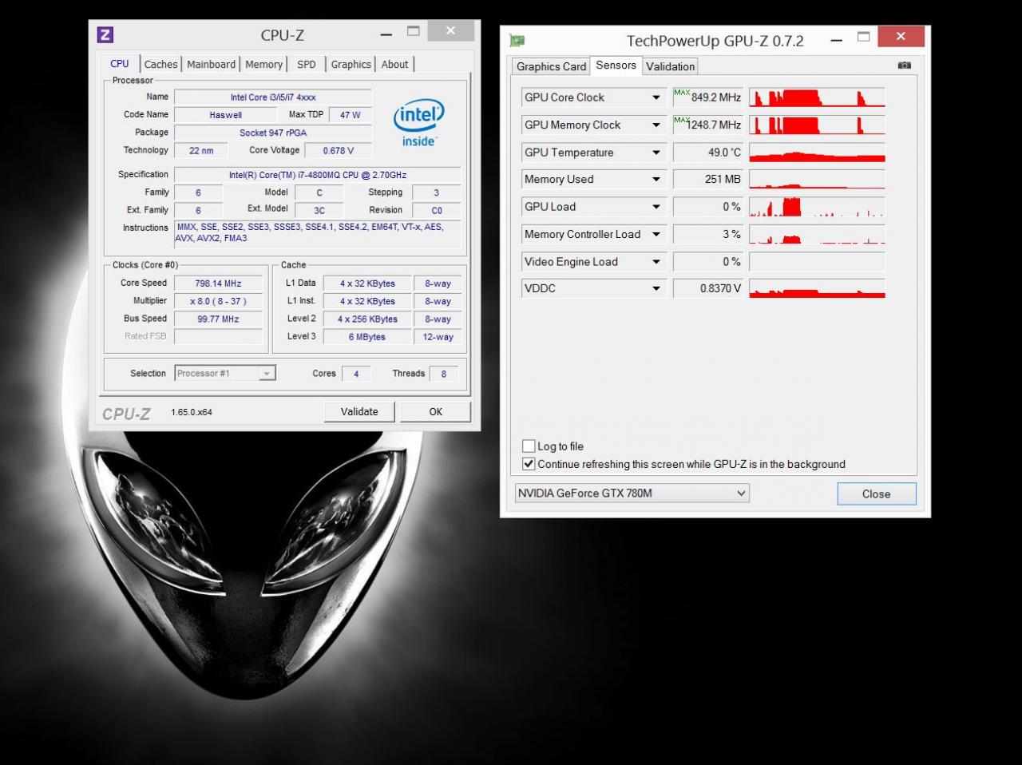This screenshot has width=1022, height=765.
Task: Click the 99.77 MHz Bus Speed value
Action: point(218,319)
